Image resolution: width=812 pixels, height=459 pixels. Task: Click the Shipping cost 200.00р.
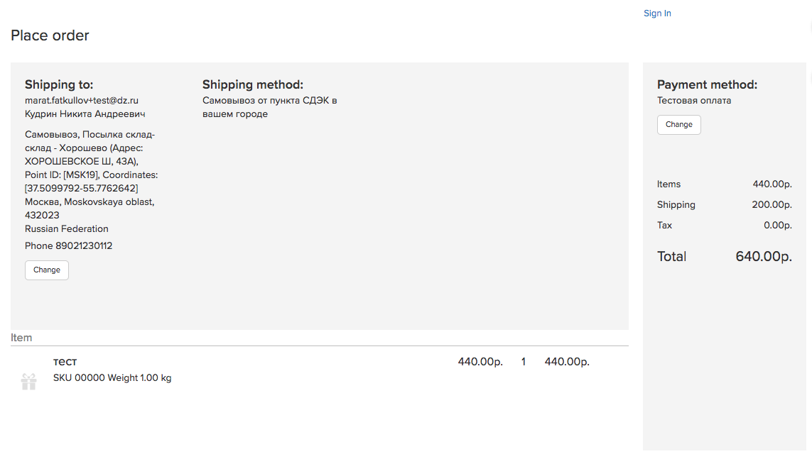[772, 205]
